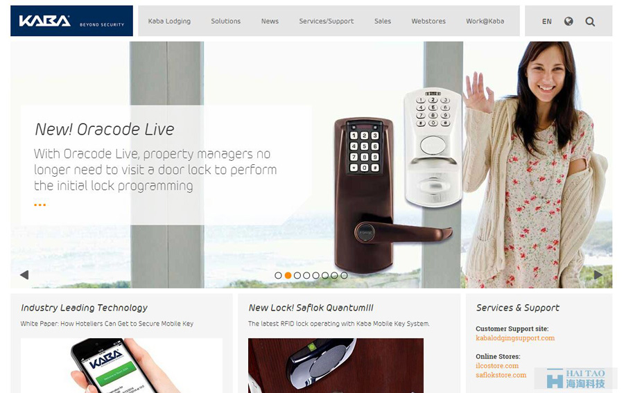Go to previous slide with left arrow

coord(24,274)
